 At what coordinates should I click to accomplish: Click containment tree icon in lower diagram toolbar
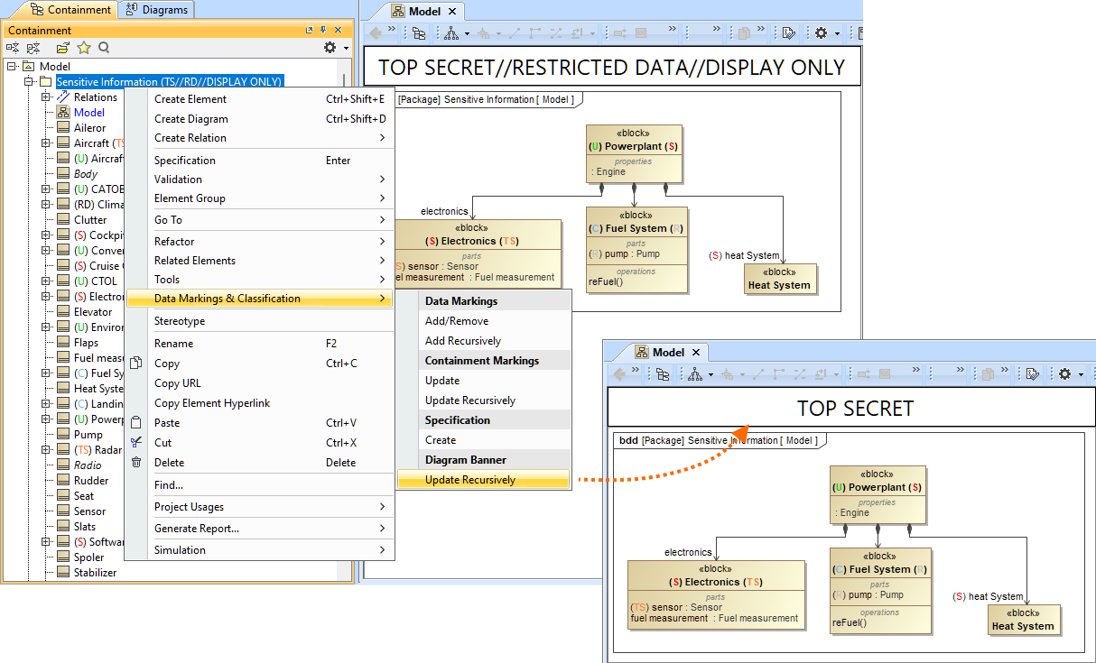click(663, 373)
